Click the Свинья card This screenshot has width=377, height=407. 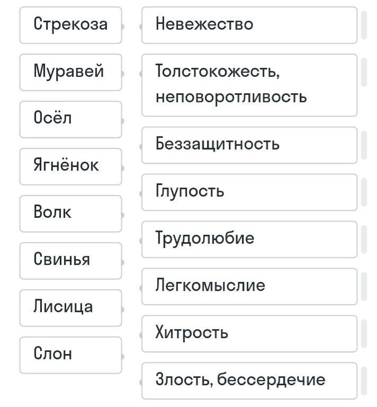click(x=70, y=261)
